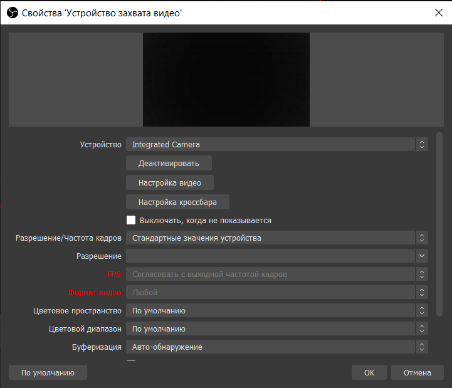Open Настройка кроссбара settings
This screenshot has width=452, height=388.
[177, 202]
